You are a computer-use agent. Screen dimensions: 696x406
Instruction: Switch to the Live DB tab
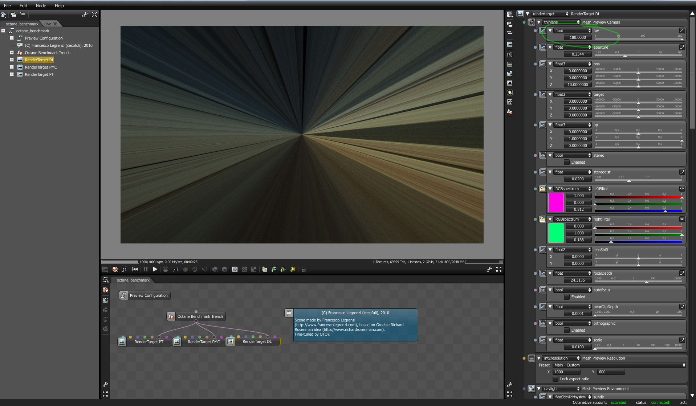coord(51,24)
